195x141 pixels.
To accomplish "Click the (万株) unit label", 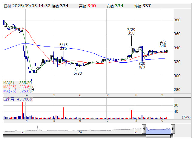I will coord(186,117).
